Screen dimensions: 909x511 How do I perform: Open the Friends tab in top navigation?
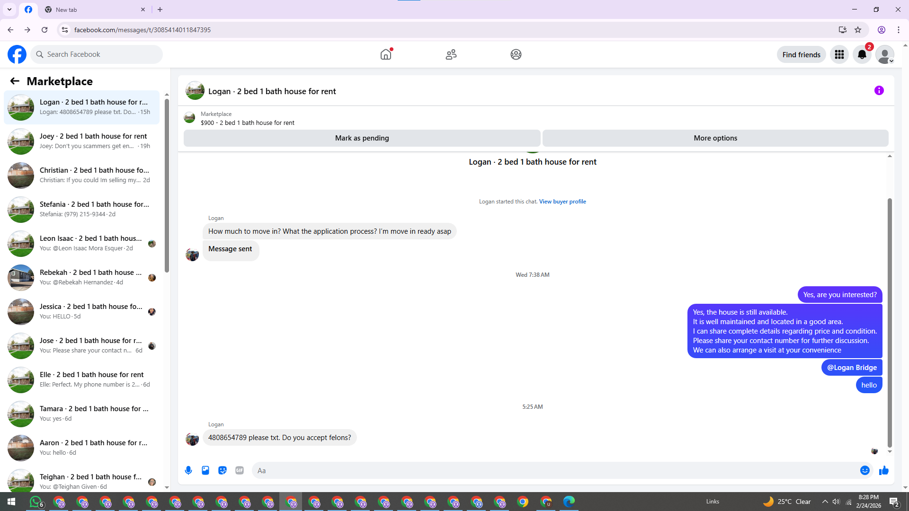click(451, 54)
